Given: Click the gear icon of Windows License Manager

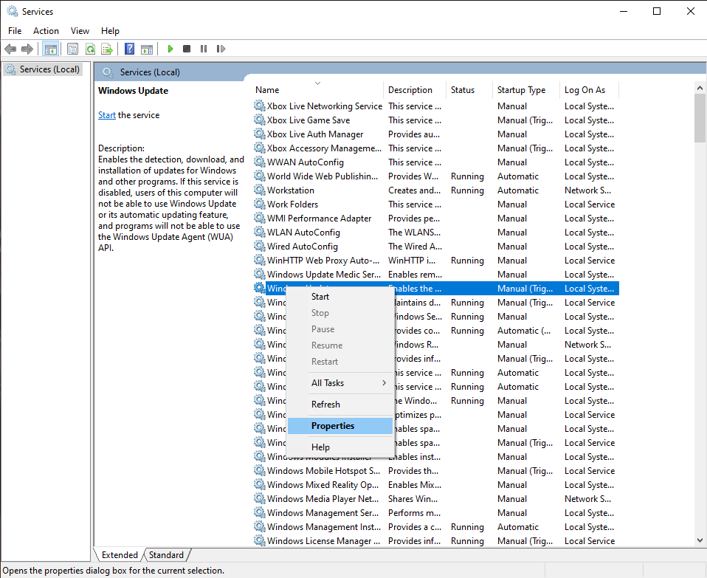Looking at the screenshot, I should (x=259, y=540).
